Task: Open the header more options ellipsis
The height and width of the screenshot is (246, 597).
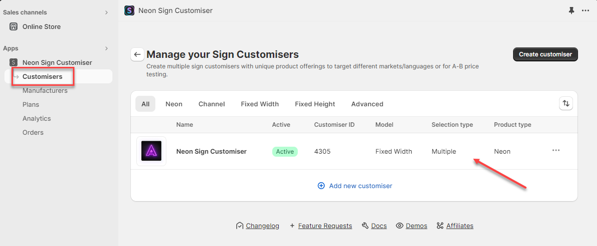Action: tap(586, 10)
